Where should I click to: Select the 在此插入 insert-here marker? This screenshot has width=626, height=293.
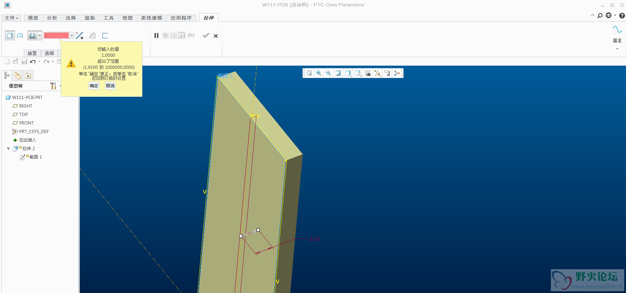pos(28,140)
